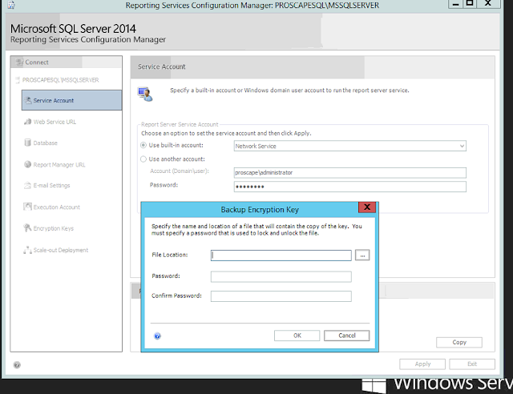Image resolution: width=513 pixels, height=394 pixels.
Task: Click the 'Choose an option to set the service account' text
Action: (x=226, y=134)
